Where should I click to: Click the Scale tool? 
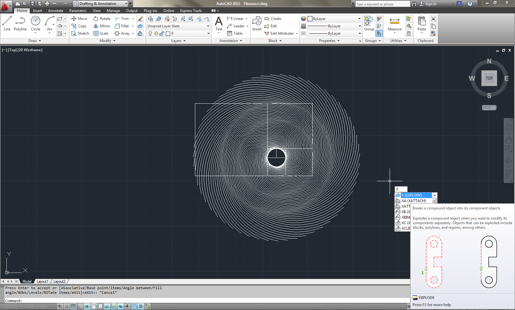[x=101, y=33]
